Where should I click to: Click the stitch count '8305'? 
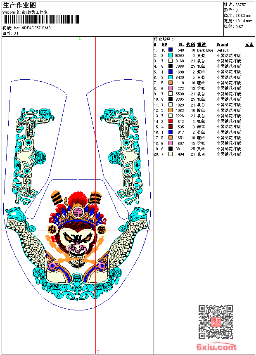pos(180,99)
